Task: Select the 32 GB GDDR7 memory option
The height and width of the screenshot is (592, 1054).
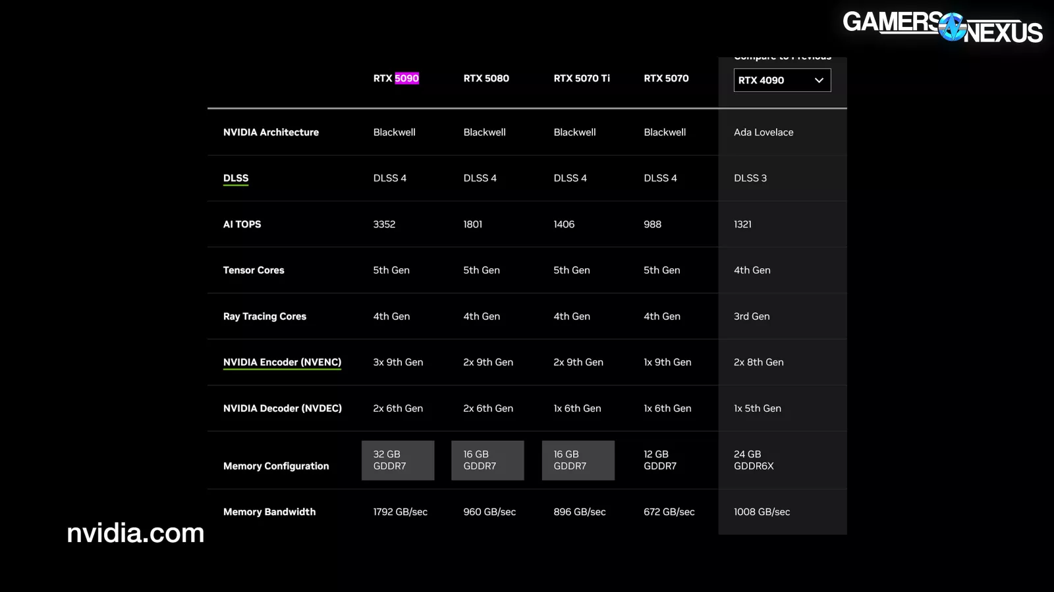Action: pos(398,460)
